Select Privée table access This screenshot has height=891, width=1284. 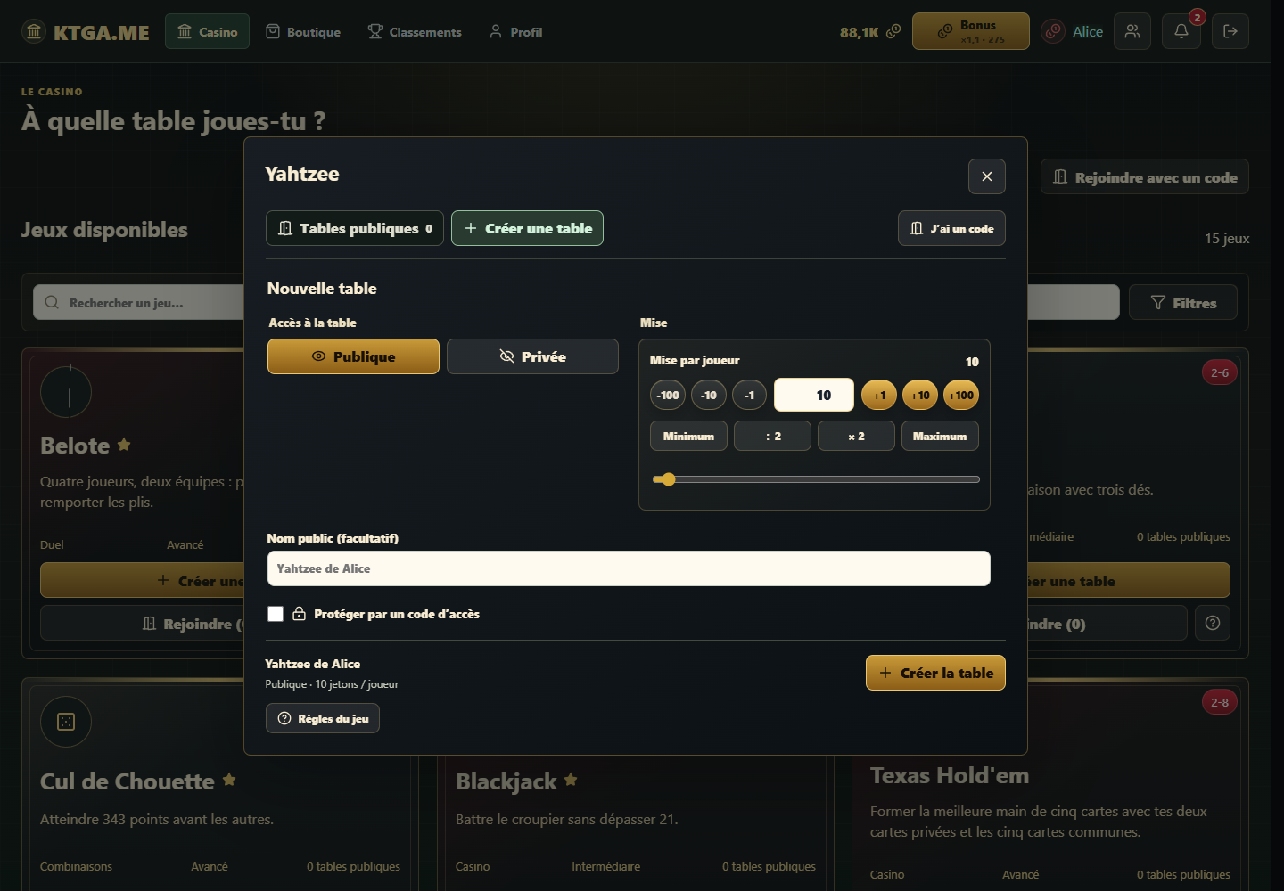[532, 356]
